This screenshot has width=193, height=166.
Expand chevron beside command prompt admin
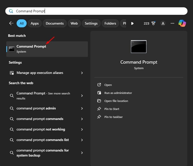click(x=82, y=109)
